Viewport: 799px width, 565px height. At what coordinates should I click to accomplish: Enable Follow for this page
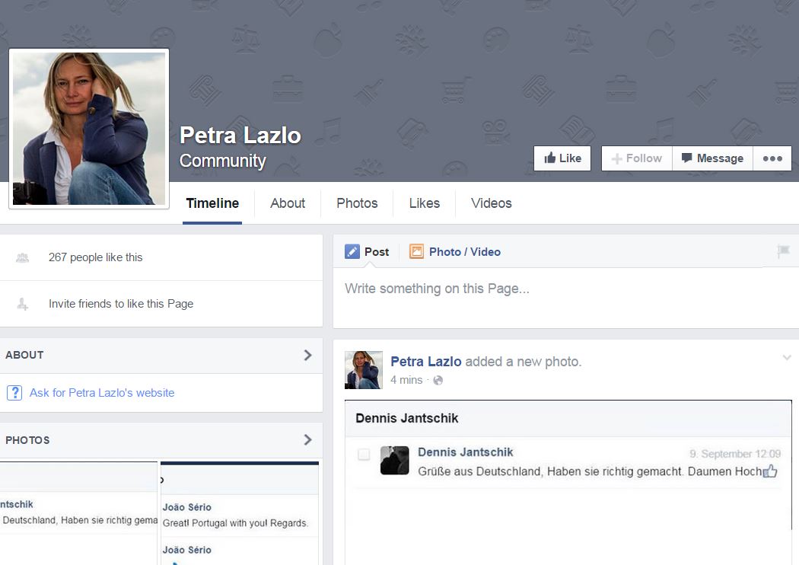pos(636,158)
